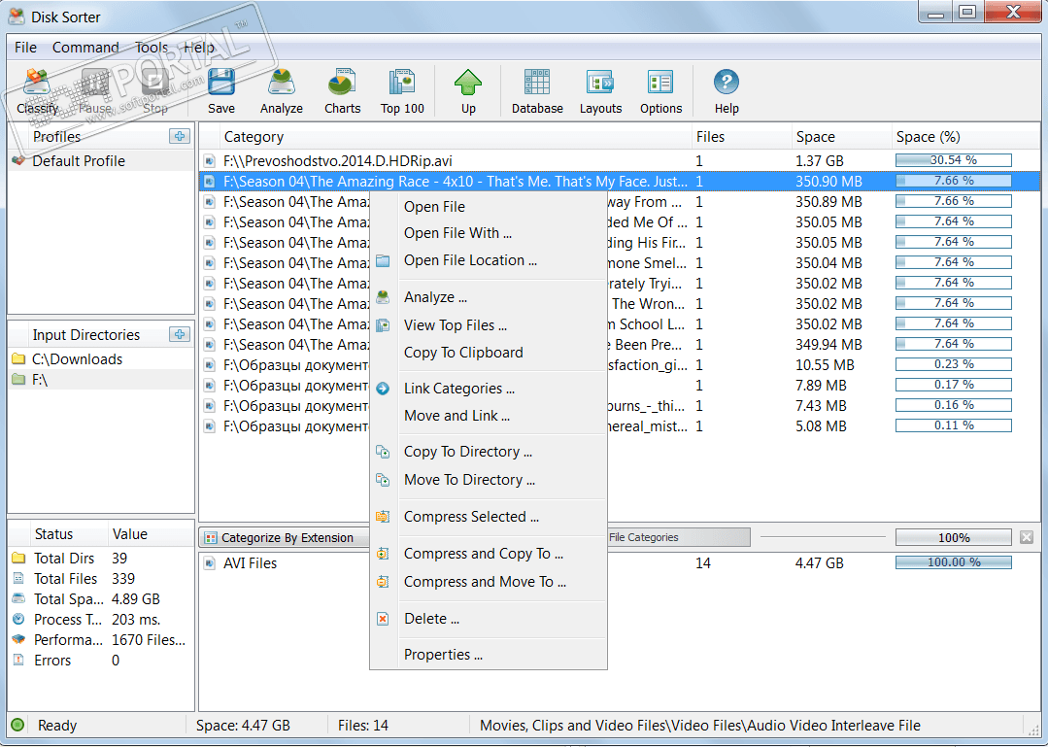Sort by the Category column header
Image resolution: width=1048 pixels, height=747 pixels.
(455, 136)
